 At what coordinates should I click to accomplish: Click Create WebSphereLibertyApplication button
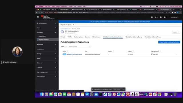coord(169,42)
